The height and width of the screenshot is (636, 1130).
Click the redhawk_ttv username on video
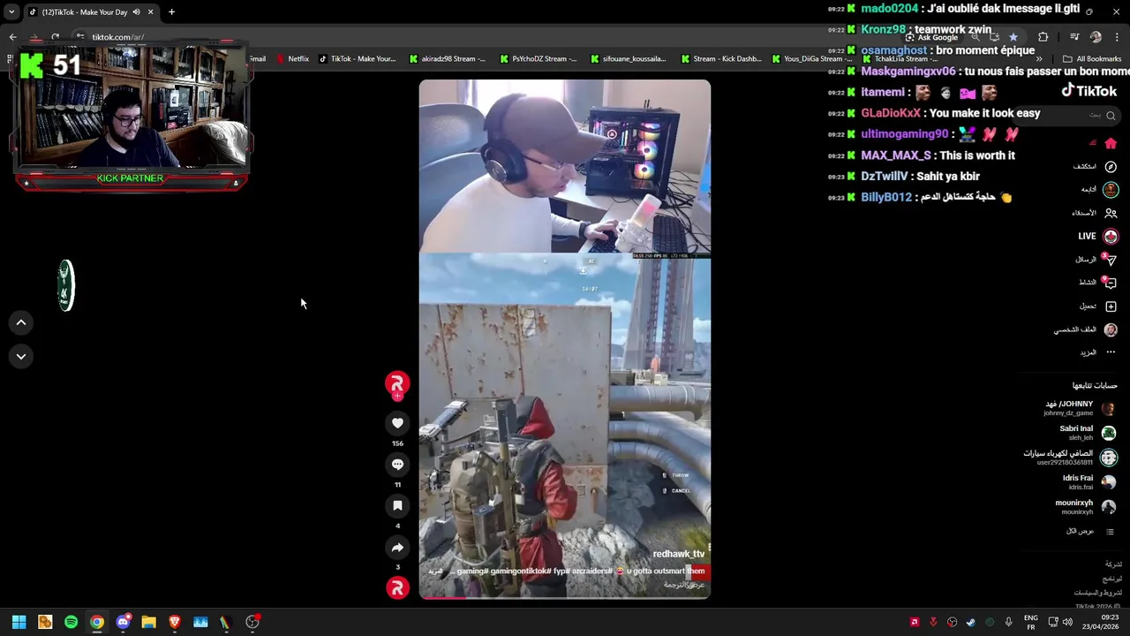click(678, 554)
